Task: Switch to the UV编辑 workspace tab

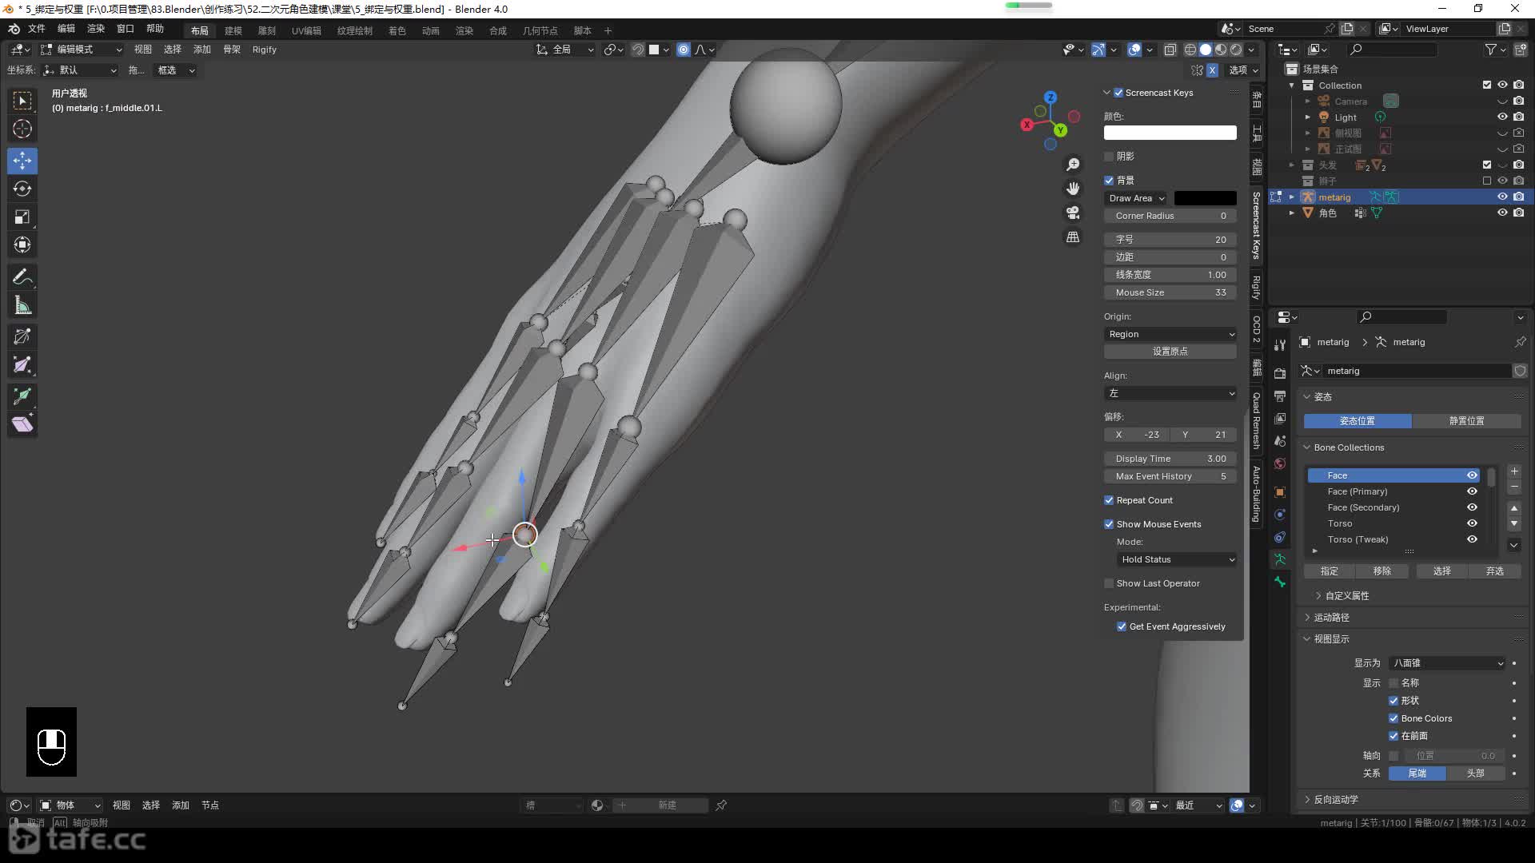Action: click(x=306, y=30)
